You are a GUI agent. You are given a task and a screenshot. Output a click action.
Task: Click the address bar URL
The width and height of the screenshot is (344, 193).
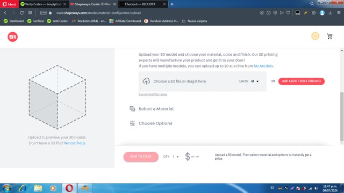pyautogui.click(x=98, y=13)
